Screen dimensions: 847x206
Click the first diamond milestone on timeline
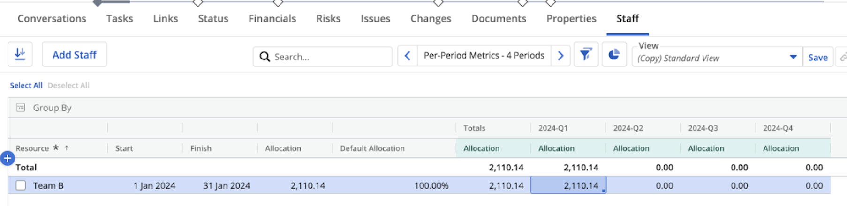[x=198, y=3]
